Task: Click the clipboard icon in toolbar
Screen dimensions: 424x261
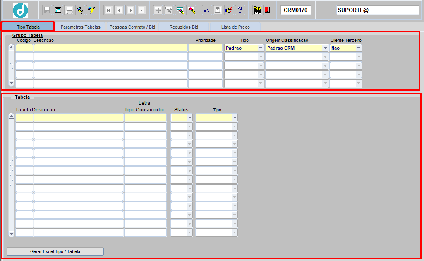Action: tap(218, 10)
